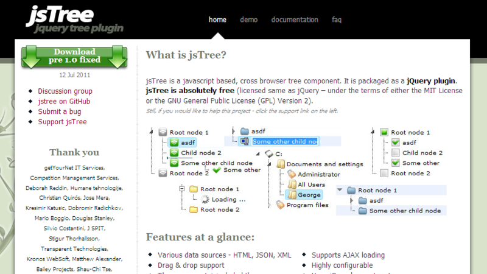This screenshot has height=274, width=487.
Task: Select the Administrator tree node label
Action: (x=319, y=174)
